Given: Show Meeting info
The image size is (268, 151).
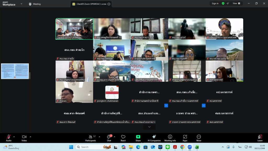Looking at the screenshot, I should coord(170,138).
